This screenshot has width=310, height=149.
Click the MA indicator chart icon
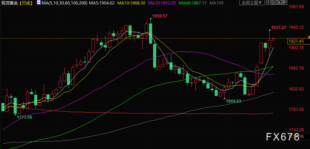[39, 3]
